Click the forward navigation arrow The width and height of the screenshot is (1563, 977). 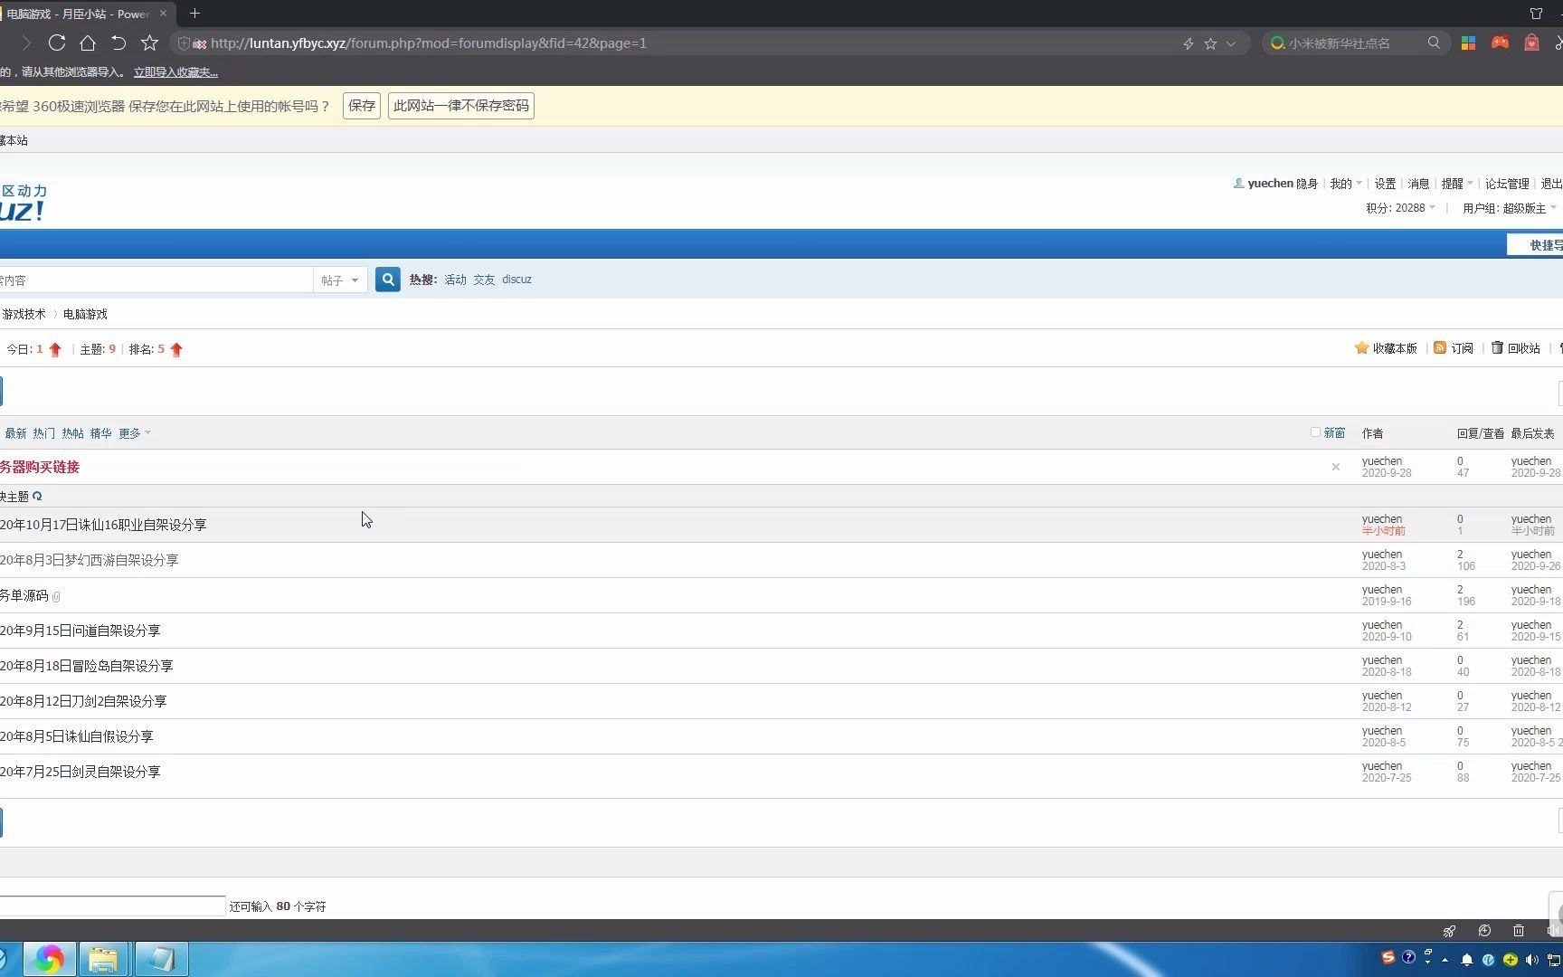(x=26, y=43)
